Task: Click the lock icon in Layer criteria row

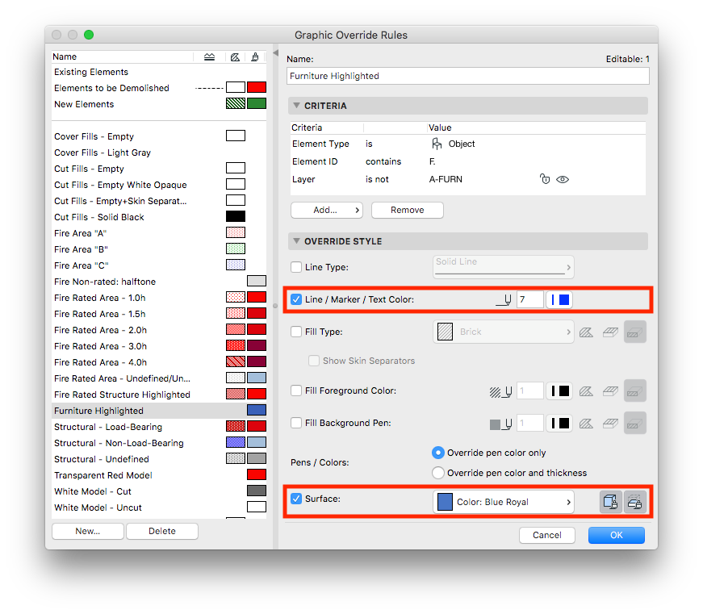Action: coord(544,179)
